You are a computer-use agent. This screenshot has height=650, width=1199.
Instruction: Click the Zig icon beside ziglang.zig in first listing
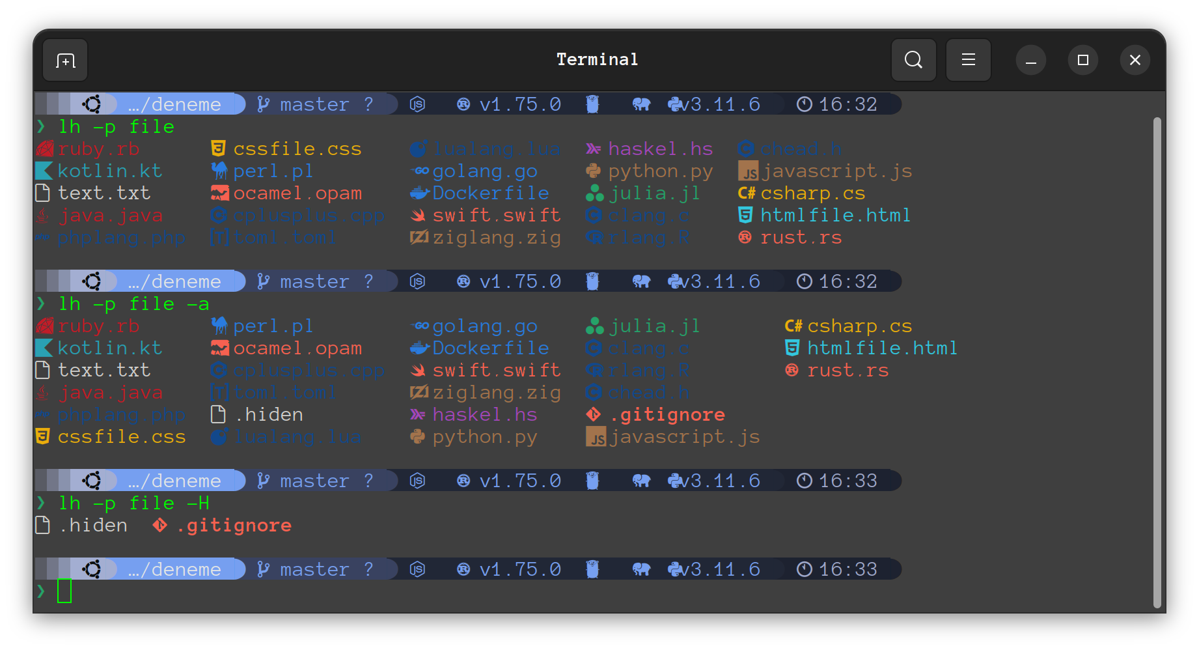point(419,237)
